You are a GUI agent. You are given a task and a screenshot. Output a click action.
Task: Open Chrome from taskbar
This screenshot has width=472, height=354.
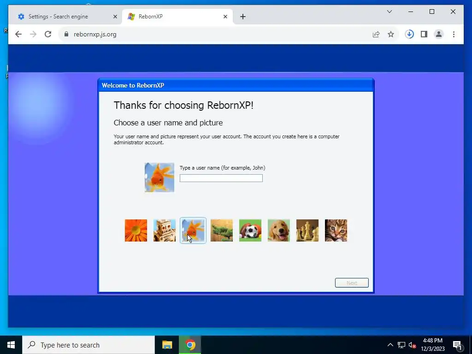[190, 345]
